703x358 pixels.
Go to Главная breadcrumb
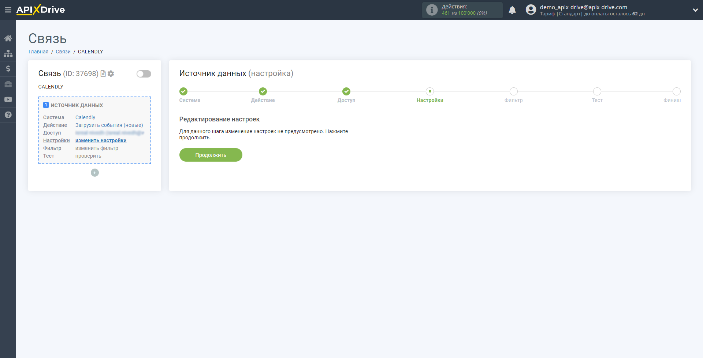pyautogui.click(x=38, y=52)
